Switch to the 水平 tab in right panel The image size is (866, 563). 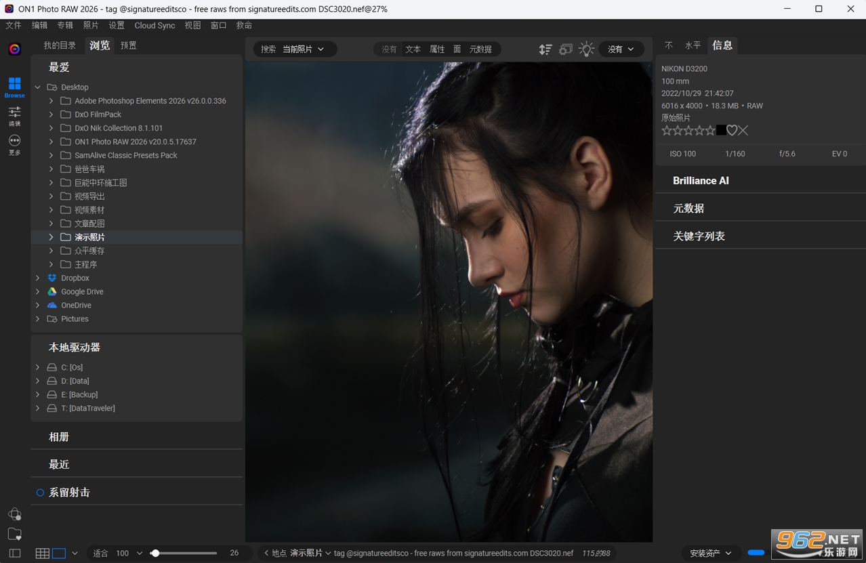point(693,45)
